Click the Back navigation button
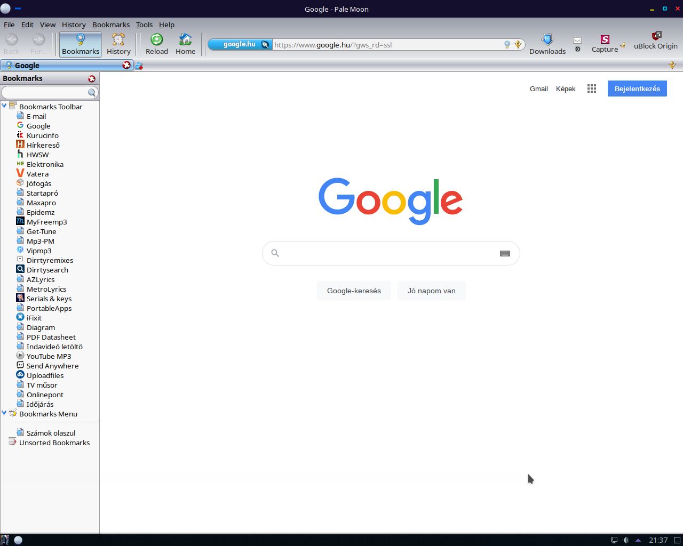683x546 pixels. pos(11,44)
